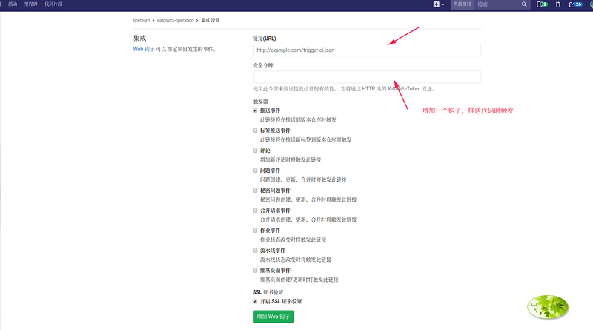Click the 集成 heading text
The height and width of the screenshot is (330, 593).
pos(139,39)
